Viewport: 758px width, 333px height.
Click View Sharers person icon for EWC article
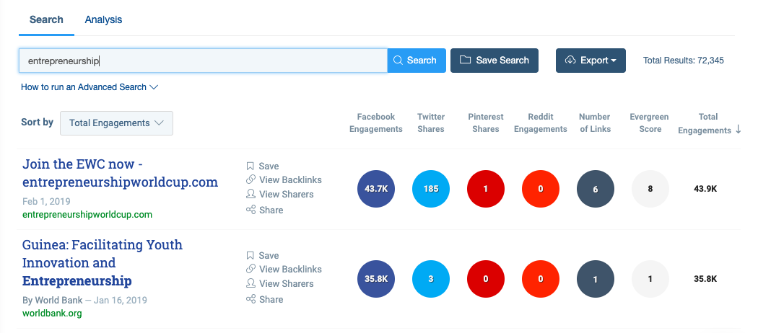coord(251,194)
